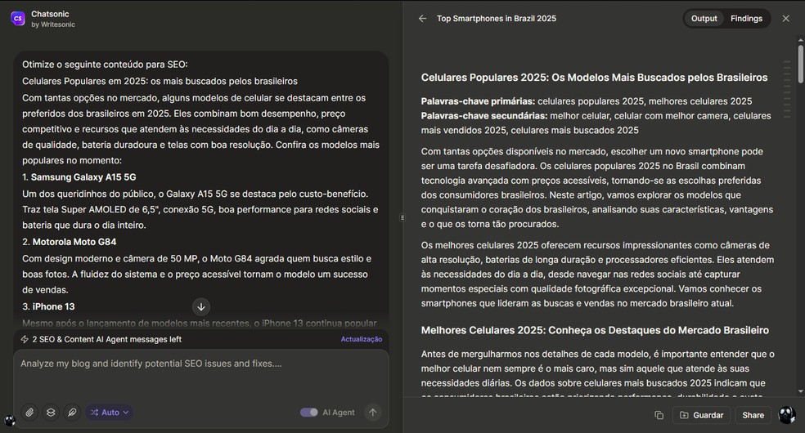Click the 'Palavras-chave primárias:' label
Screen dimensions: 805x433
(478, 101)
